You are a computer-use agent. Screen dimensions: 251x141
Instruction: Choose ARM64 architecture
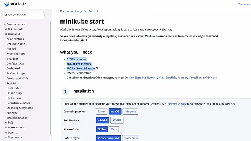(x=117, y=120)
